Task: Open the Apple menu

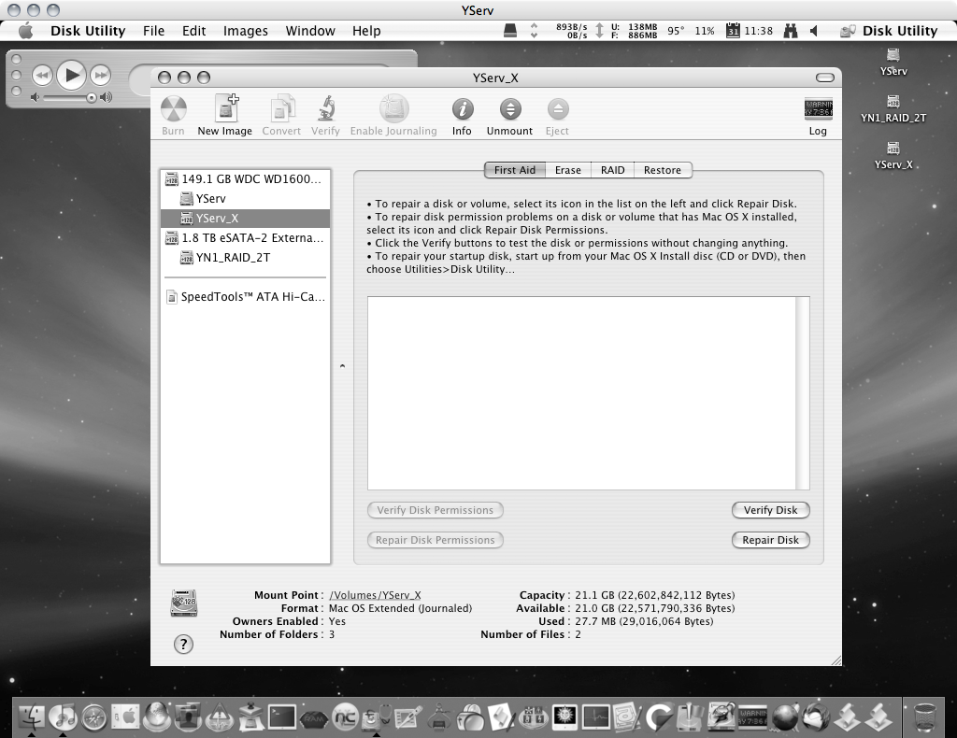Action: (25, 31)
